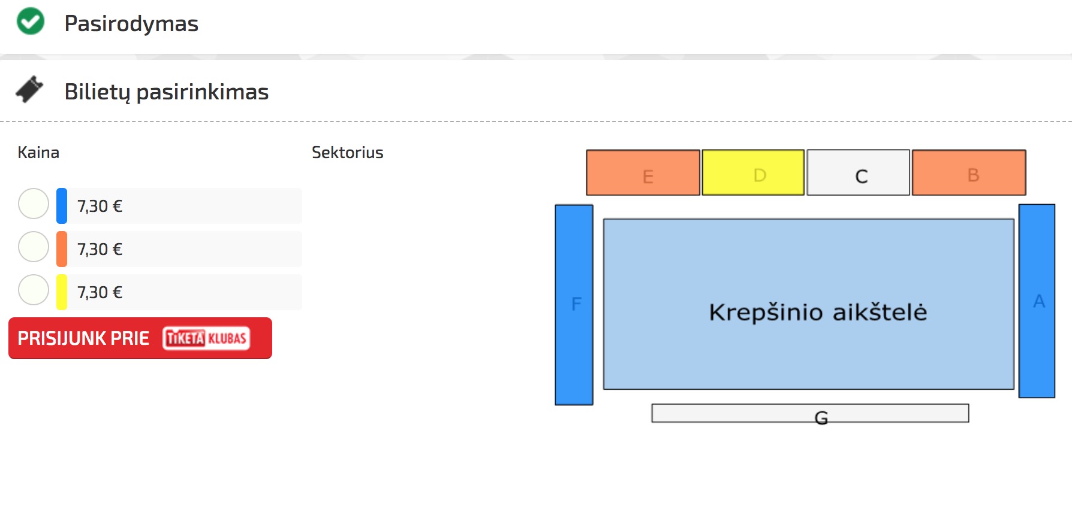Image resolution: width=1072 pixels, height=522 pixels.
Task: Click the ticket icon beside Bilietų pasirinkimas
Action: tap(29, 90)
